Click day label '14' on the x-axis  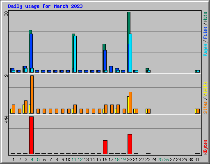(92, 159)
